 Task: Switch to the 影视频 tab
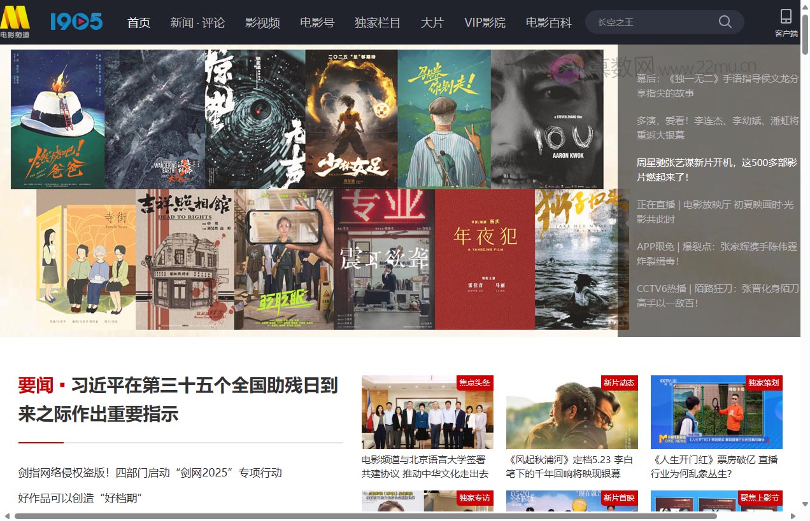pyautogui.click(x=262, y=22)
